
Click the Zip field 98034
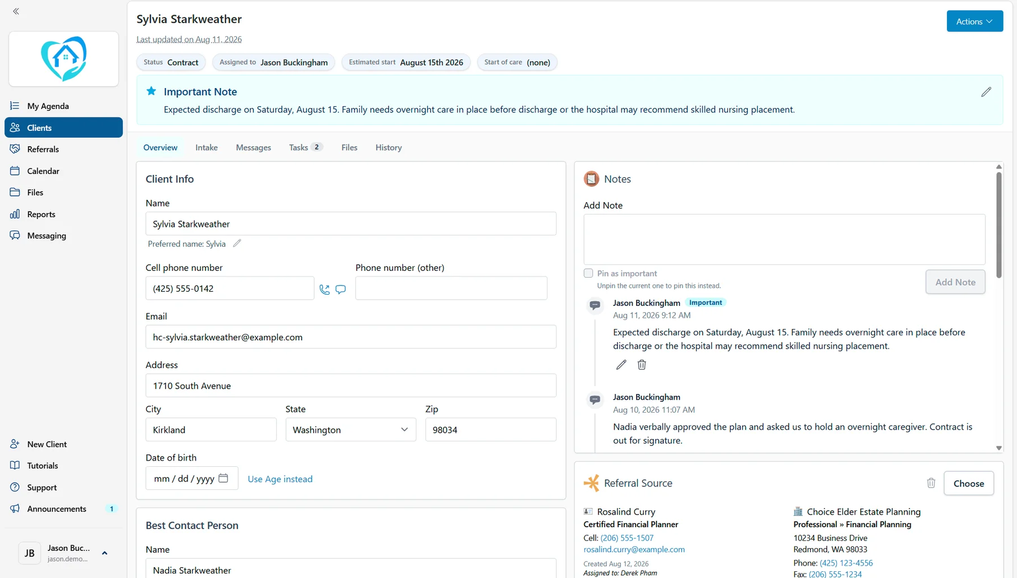490,430
